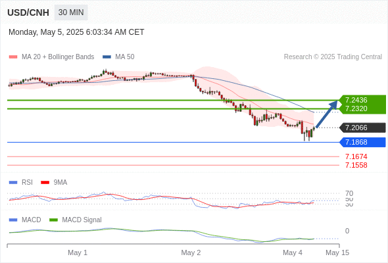Click the 30 MIN timeframe badge
The image size is (388, 263).
pos(71,12)
